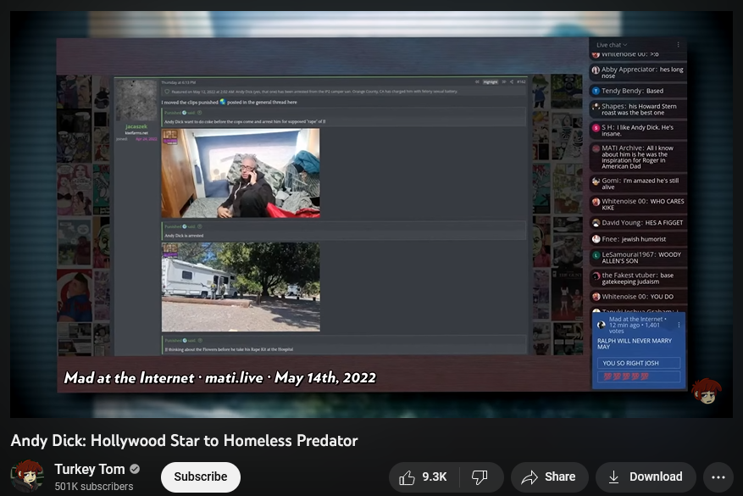Click the S H chat avatar icon
The width and height of the screenshot is (743, 496).
click(x=596, y=128)
